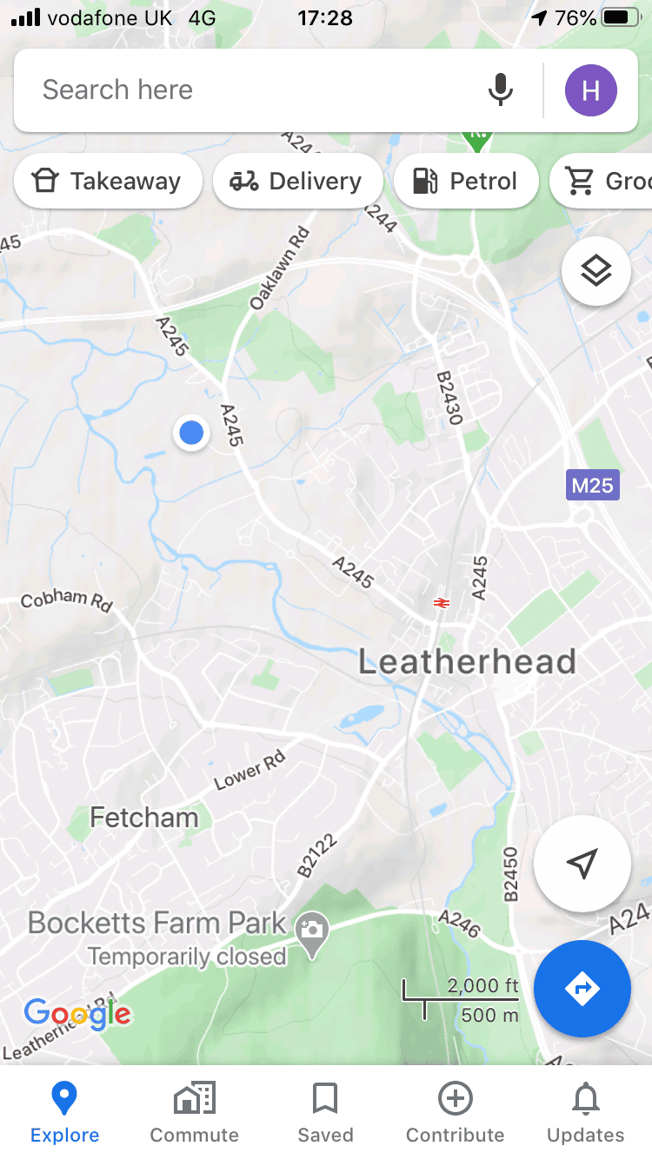This screenshot has width=652, height=1159.
Task: Open the purple H account avatar
Action: 591,90
